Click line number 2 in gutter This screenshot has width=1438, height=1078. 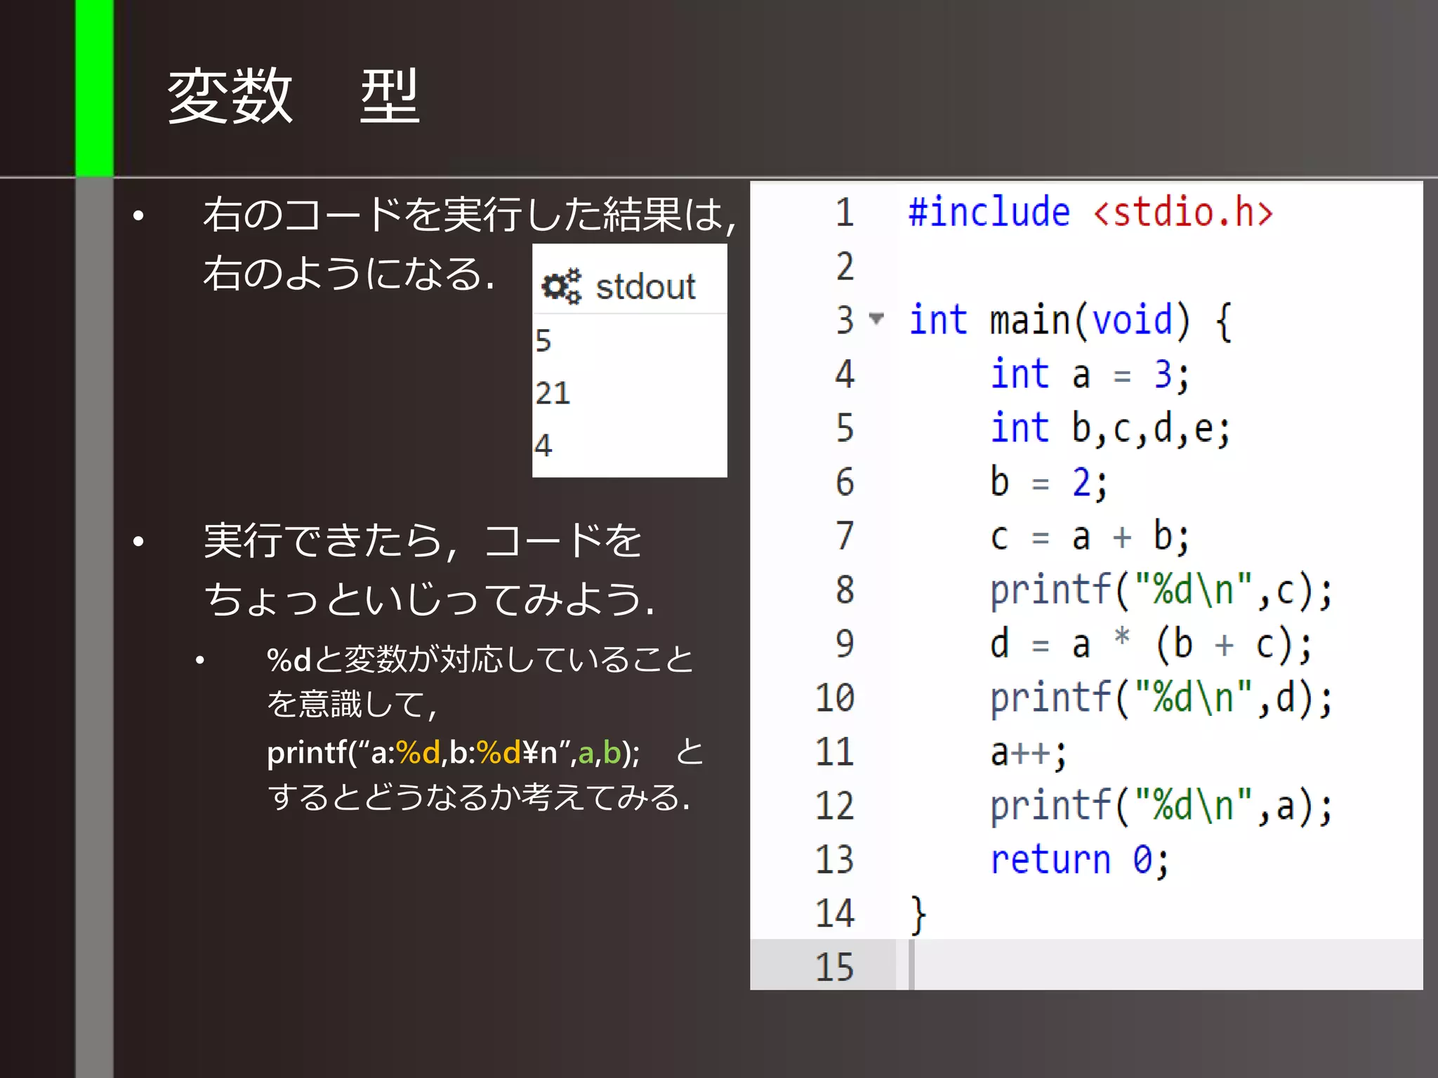[845, 266]
